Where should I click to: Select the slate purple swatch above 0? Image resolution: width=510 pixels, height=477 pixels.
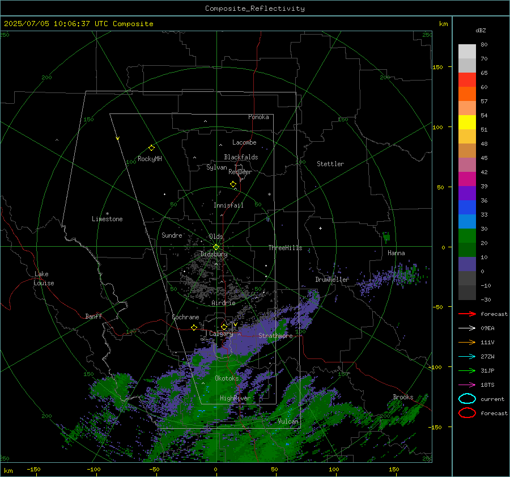click(467, 264)
